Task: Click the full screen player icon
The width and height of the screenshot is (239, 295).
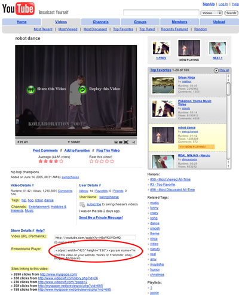Action: 126,142
